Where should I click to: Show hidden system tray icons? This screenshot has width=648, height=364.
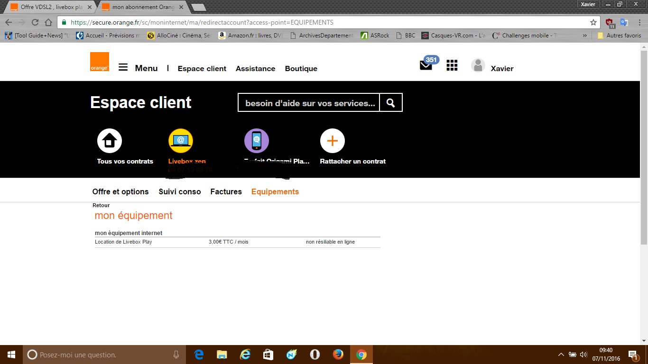(560, 354)
